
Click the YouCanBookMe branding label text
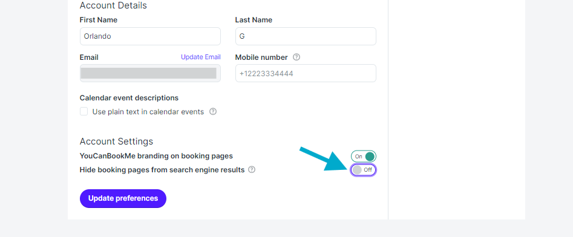pyautogui.click(x=156, y=156)
